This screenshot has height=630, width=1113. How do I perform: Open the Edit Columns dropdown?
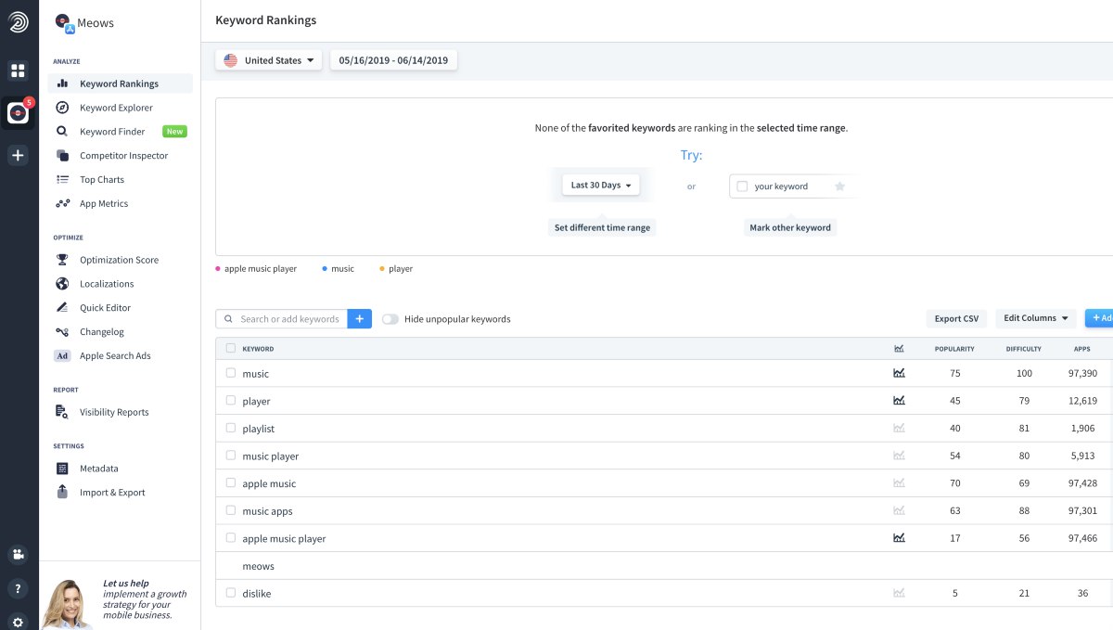pos(1036,318)
